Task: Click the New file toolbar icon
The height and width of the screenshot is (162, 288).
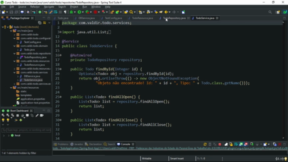Action: pyautogui.click(x=4, y=12)
